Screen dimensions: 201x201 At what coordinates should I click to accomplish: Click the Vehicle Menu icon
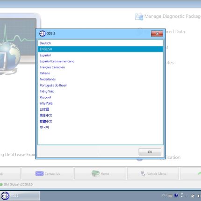pyautogui.click(x=143, y=173)
